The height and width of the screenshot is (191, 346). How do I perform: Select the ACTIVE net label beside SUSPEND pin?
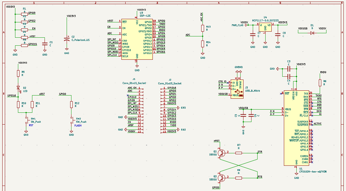(x=317, y=123)
